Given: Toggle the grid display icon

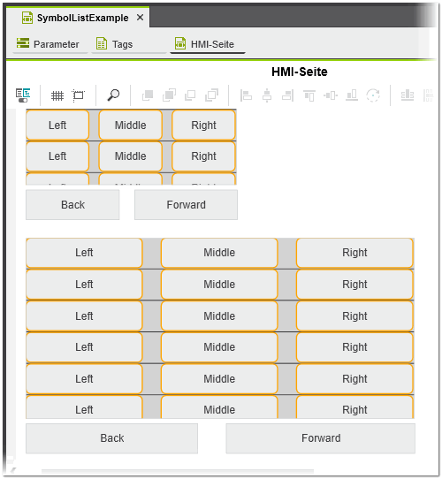Looking at the screenshot, I should pyautogui.click(x=57, y=95).
